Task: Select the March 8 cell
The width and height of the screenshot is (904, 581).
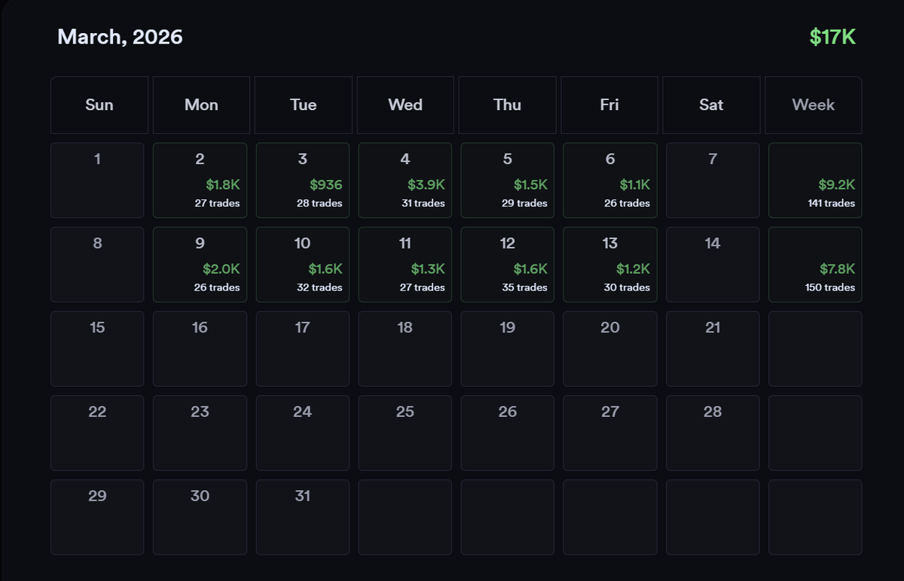Action: [x=97, y=265]
